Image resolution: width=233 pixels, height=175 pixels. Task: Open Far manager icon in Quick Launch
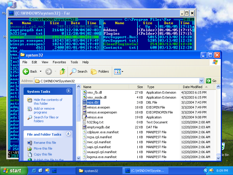(54, 171)
